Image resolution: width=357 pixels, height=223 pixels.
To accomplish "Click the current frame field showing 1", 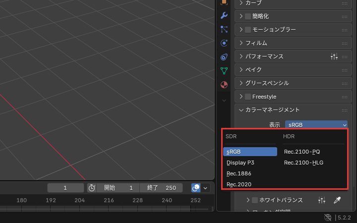I will [65, 188].
